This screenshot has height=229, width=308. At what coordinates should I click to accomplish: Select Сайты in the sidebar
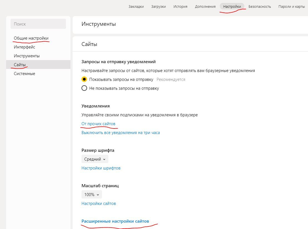click(20, 65)
